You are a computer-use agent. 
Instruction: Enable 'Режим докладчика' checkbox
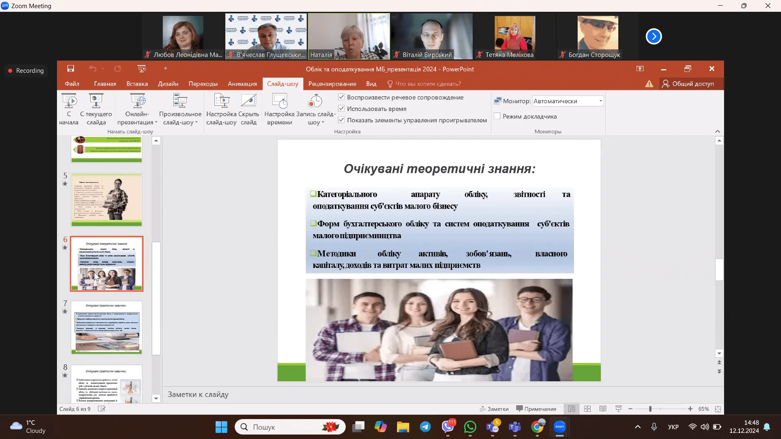pyautogui.click(x=497, y=116)
